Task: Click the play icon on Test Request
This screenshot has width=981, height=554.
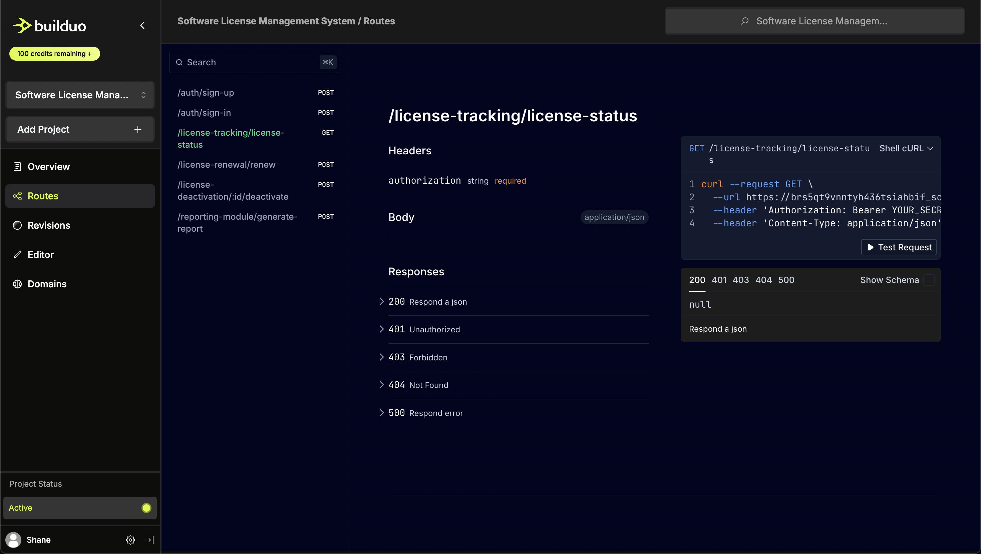Action: [870, 247]
